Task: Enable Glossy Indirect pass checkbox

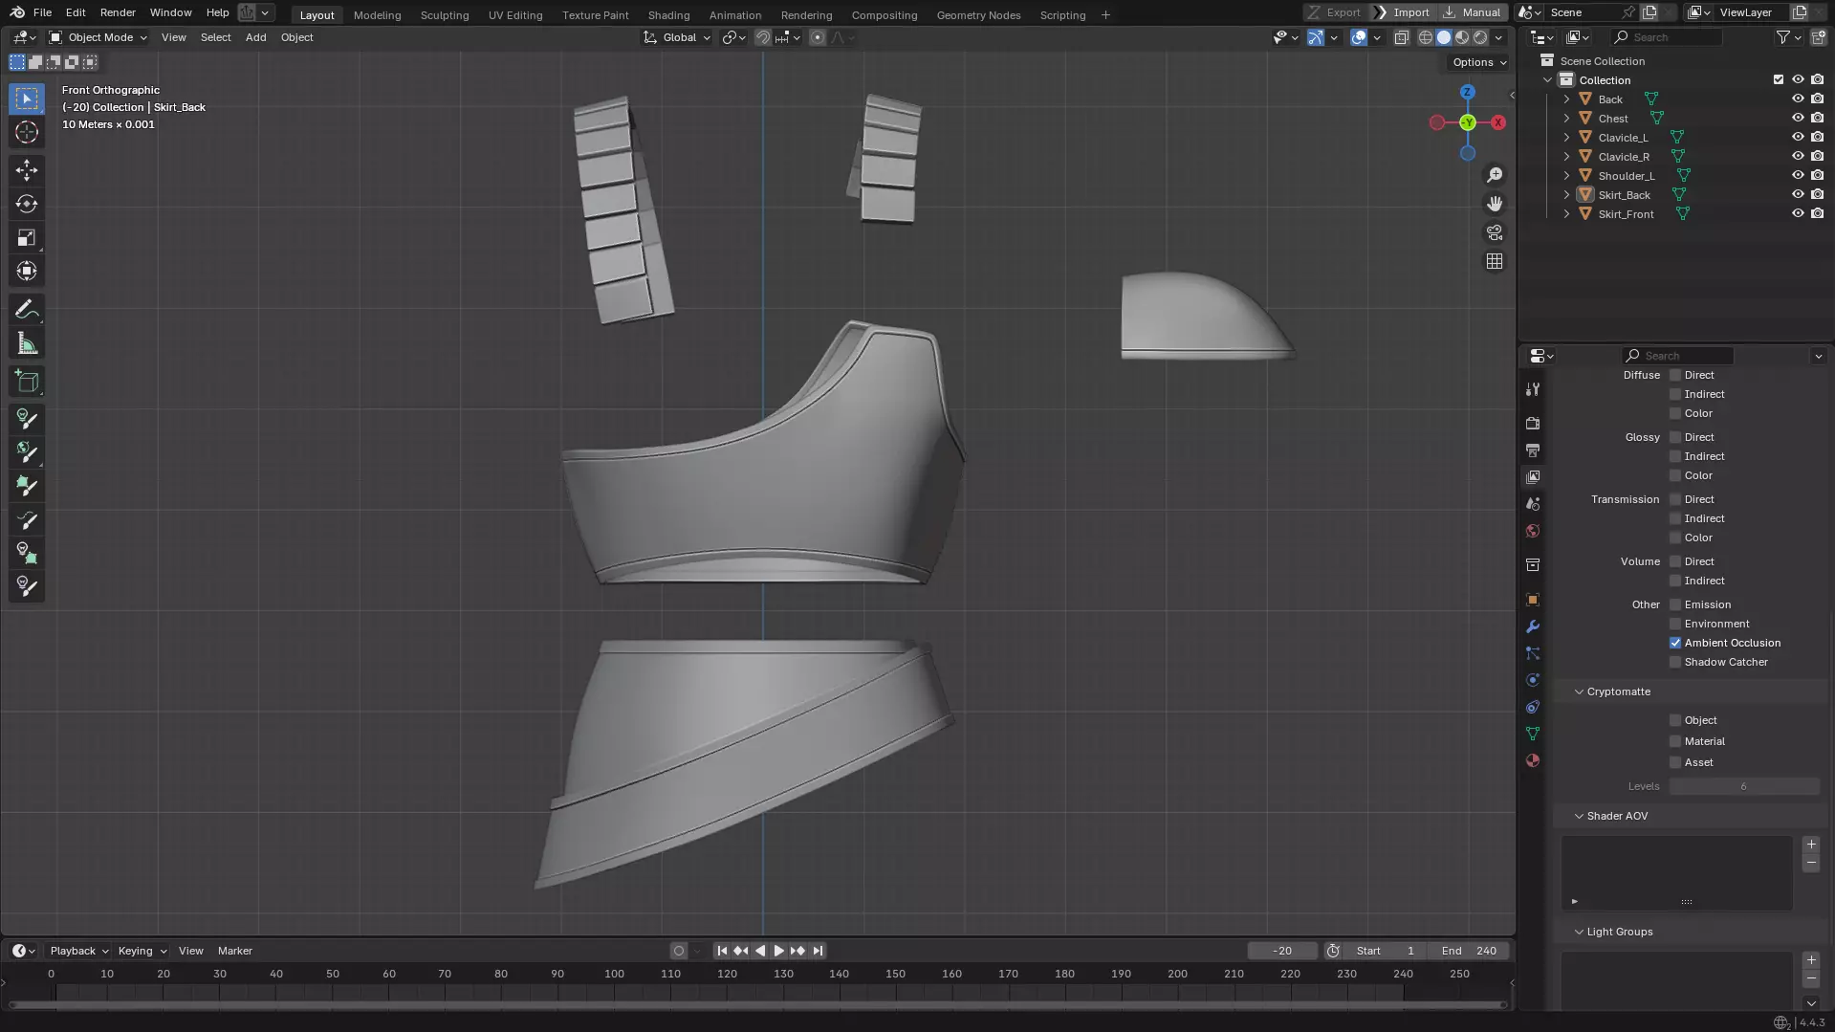Action: click(1675, 456)
